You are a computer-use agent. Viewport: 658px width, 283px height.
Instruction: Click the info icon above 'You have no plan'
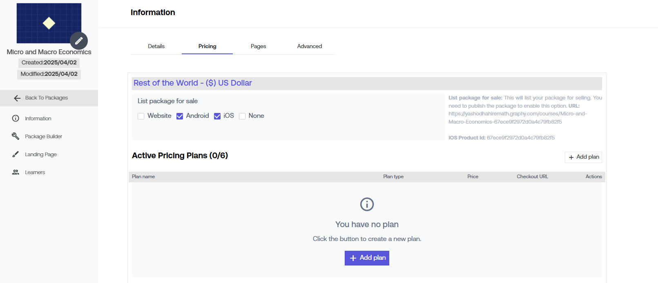tap(367, 204)
